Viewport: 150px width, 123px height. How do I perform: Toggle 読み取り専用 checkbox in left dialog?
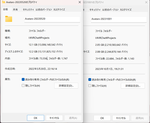[23, 79]
